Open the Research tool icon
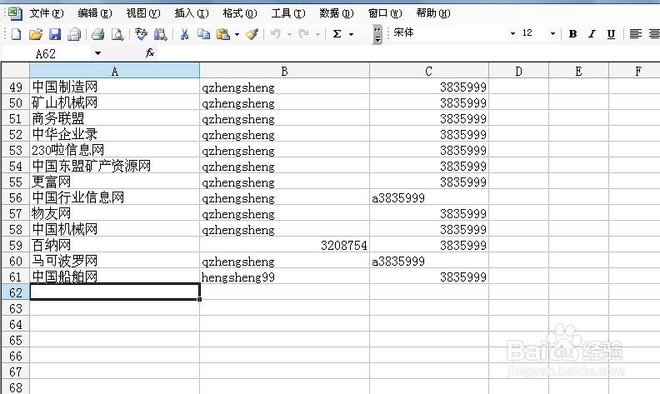 [160, 33]
